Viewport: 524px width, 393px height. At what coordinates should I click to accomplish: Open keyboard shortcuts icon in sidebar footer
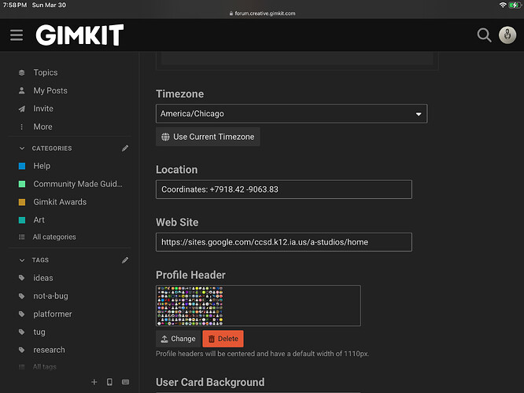(126, 382)
